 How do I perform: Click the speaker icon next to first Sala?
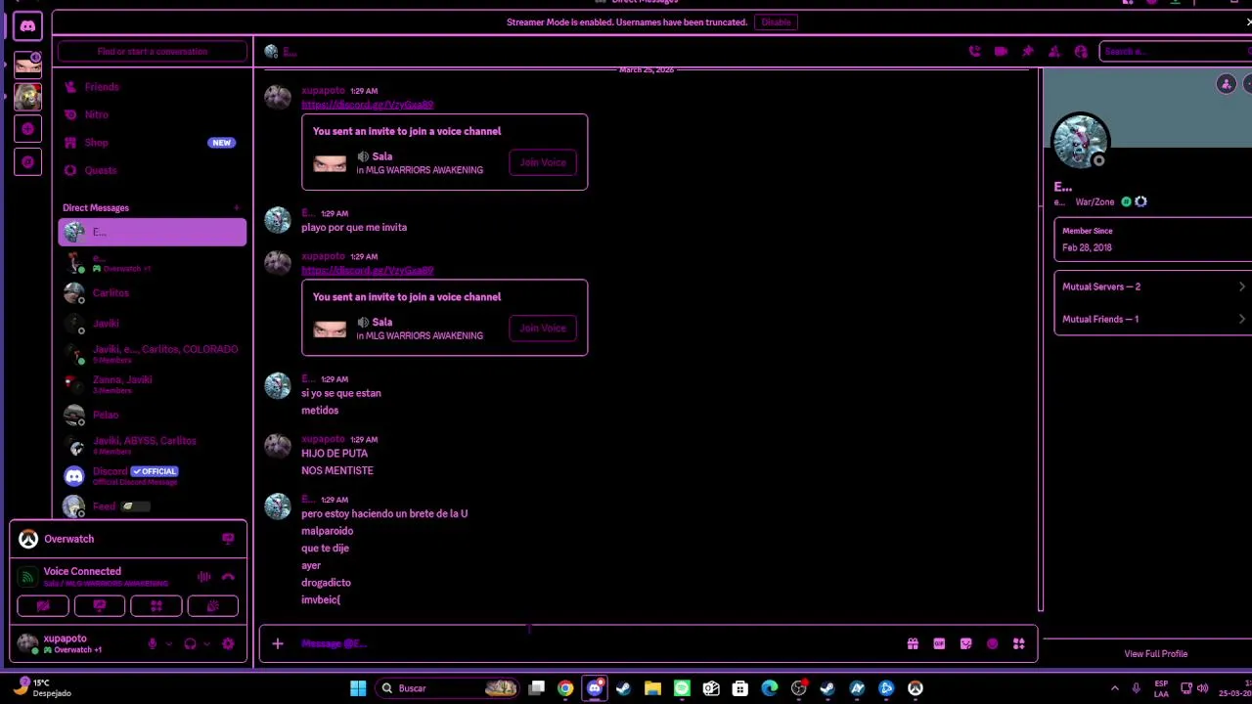363,156
